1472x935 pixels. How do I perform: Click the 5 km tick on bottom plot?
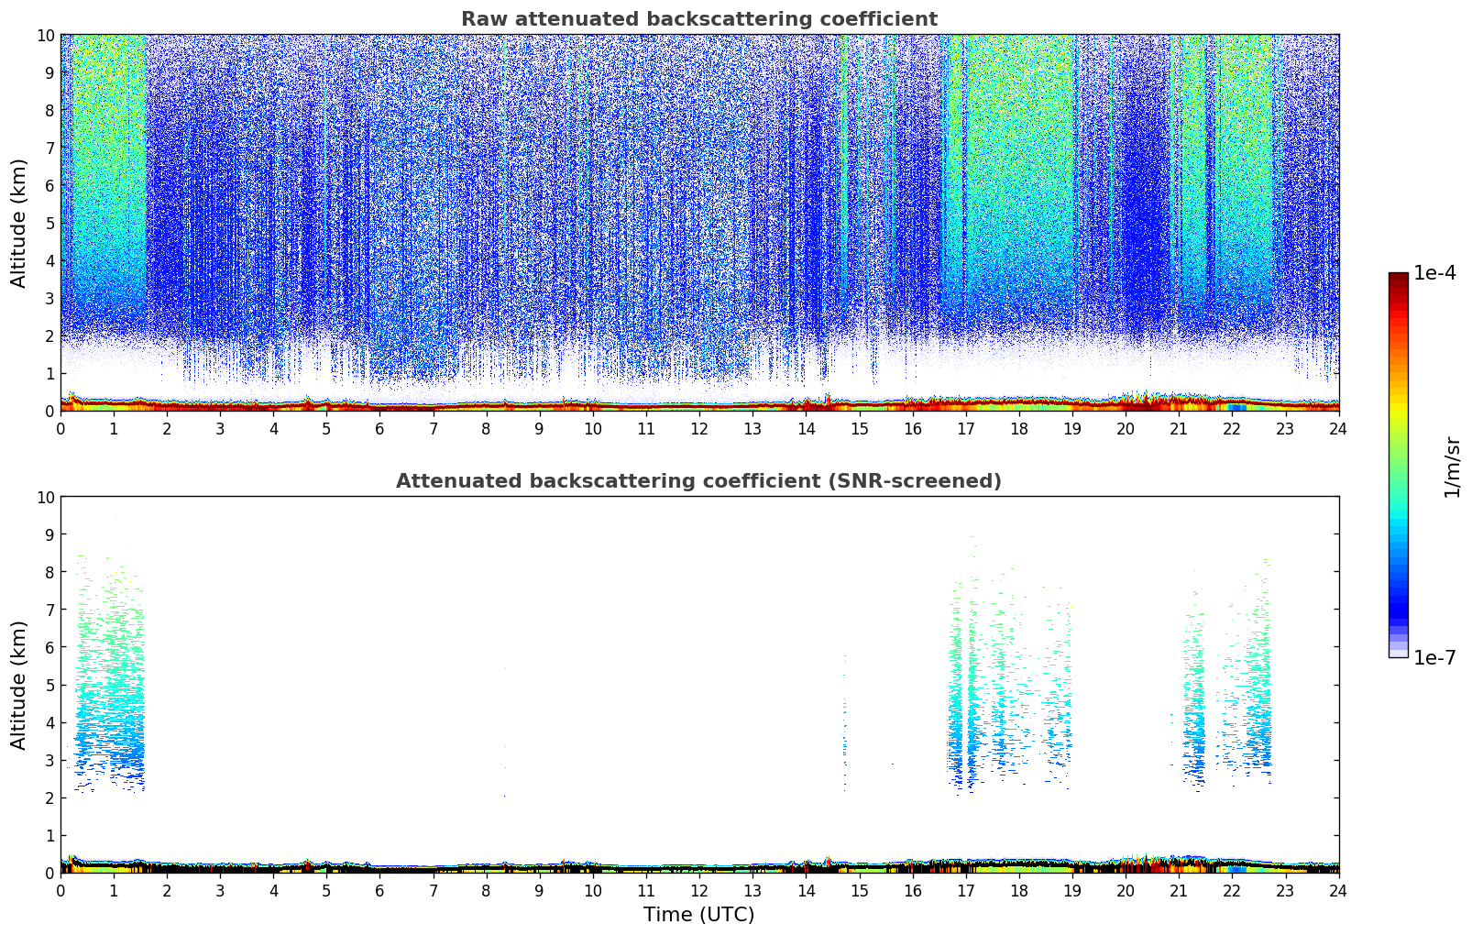[50, 685]
